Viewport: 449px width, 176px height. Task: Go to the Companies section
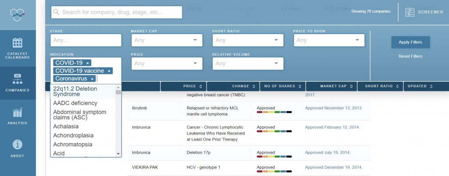click(18, 83)
